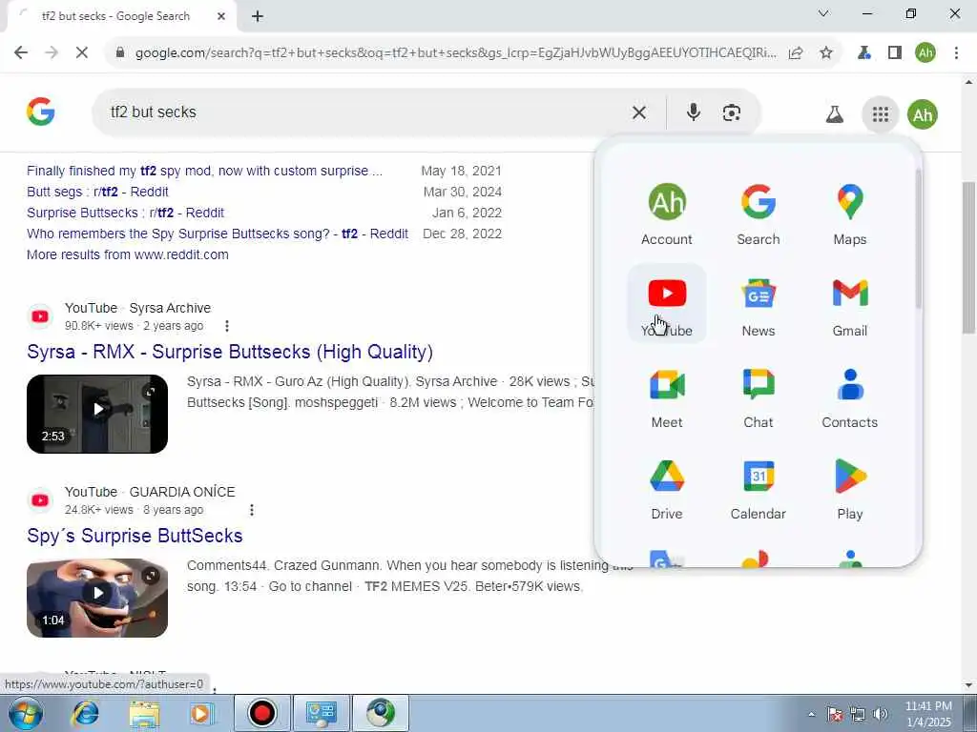Image resolution: width=977 pixels, height=732 pixels.
Task: Open 'Finally finished my tf2 spy mod' link
Action: pos(204,171)
